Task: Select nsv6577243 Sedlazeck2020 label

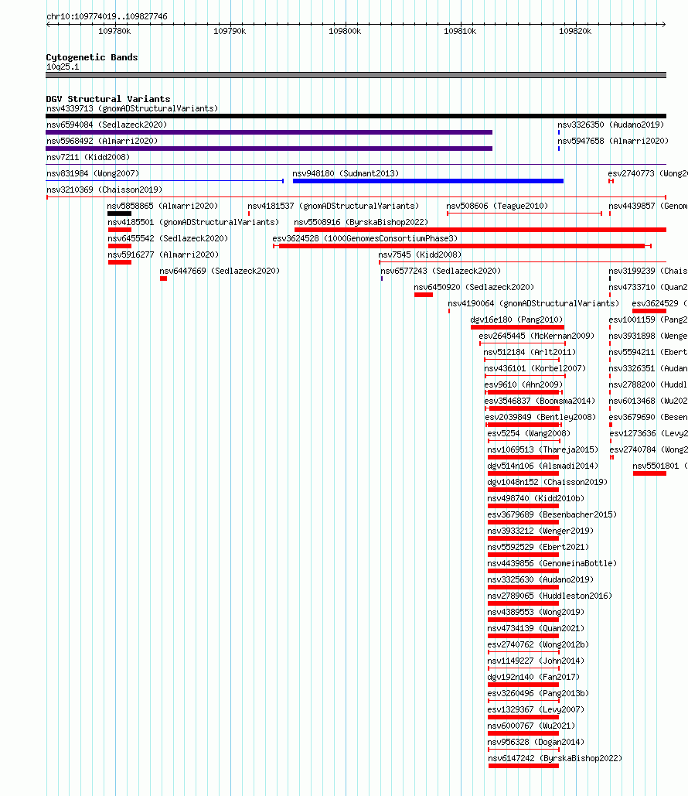Action: pos(441,271)
